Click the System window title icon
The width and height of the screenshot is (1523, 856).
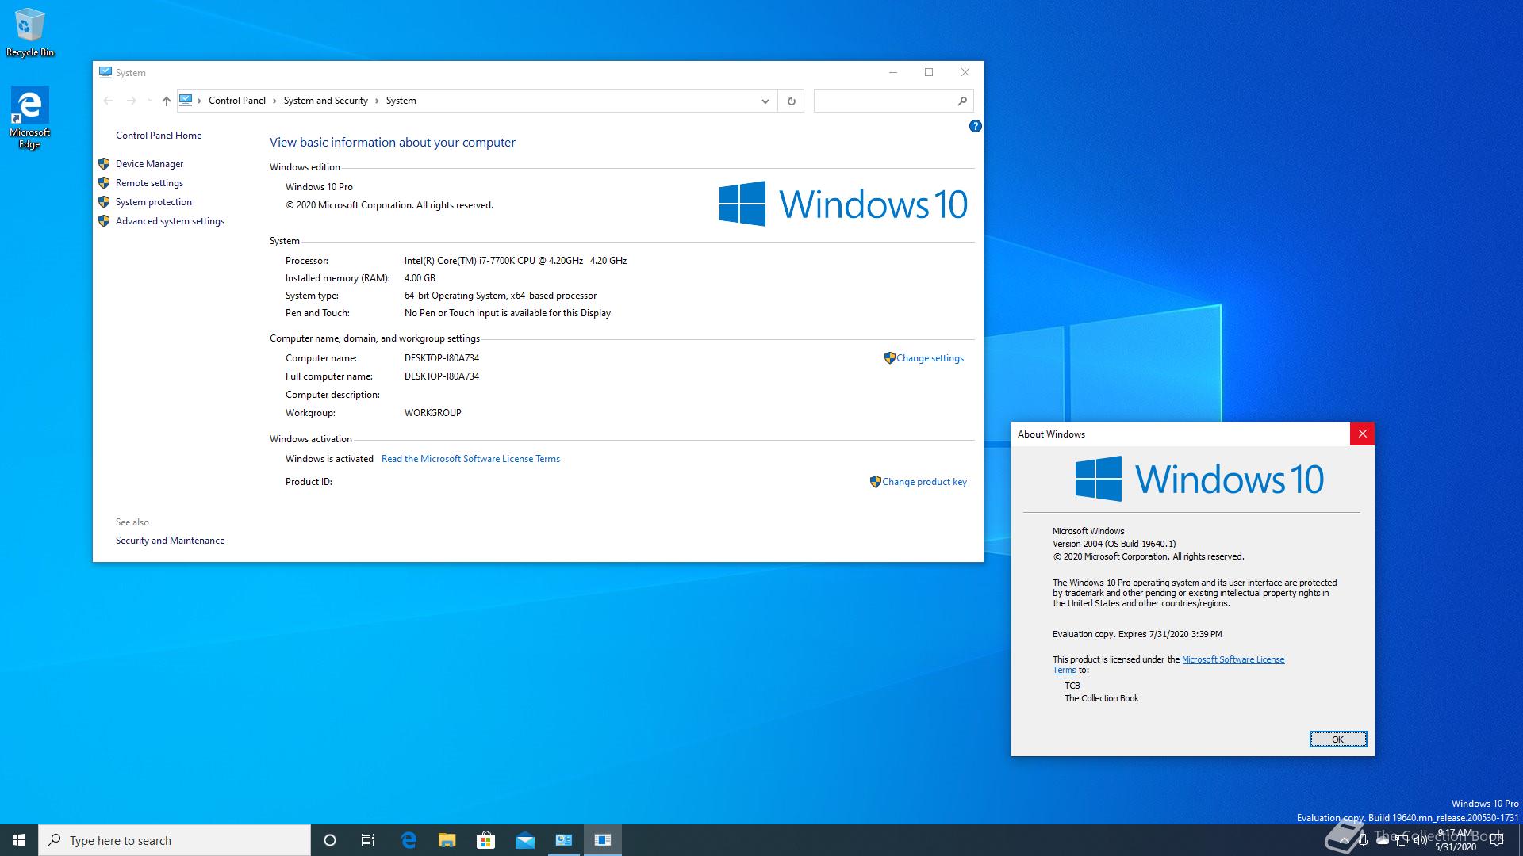click(105, 72)
